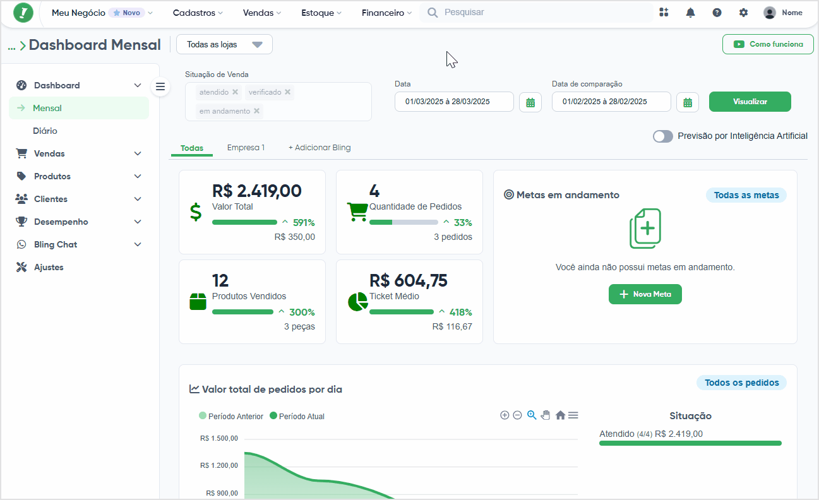The image size is (819, 500).
Task: Select the chart zoom magnifier icon
Action: pos(532,415)
